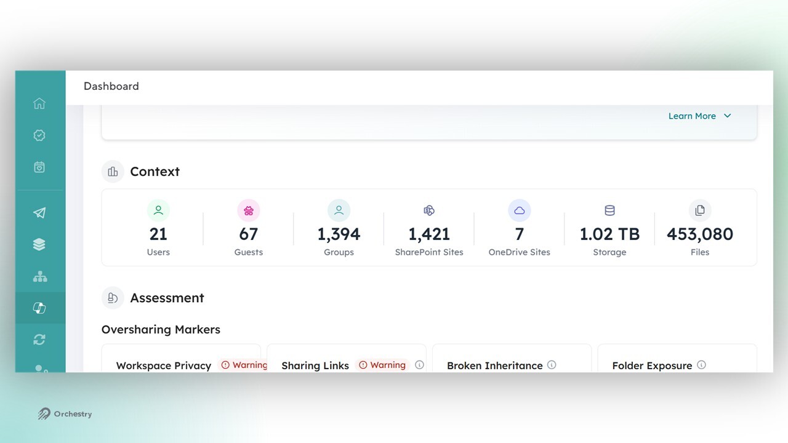
Task: Open the info icon for Sharing Links
Action: tap(419, 365)
